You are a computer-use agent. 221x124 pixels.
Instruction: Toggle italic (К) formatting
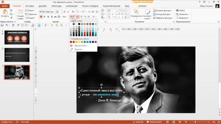(45, 17)
